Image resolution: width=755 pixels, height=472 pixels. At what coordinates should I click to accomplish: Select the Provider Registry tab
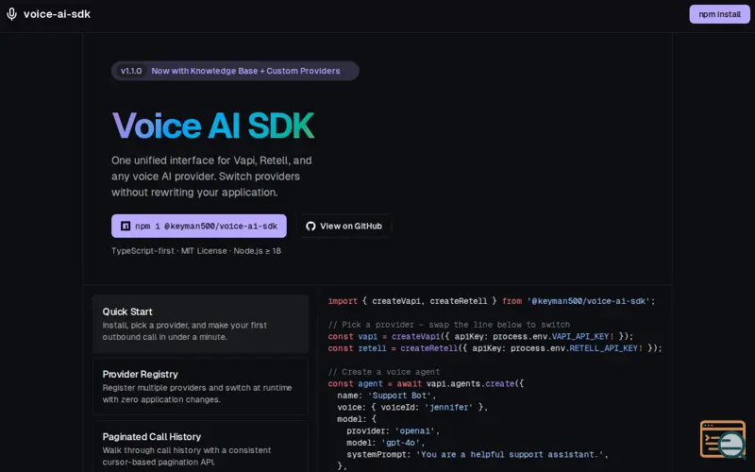click(200, 386)
